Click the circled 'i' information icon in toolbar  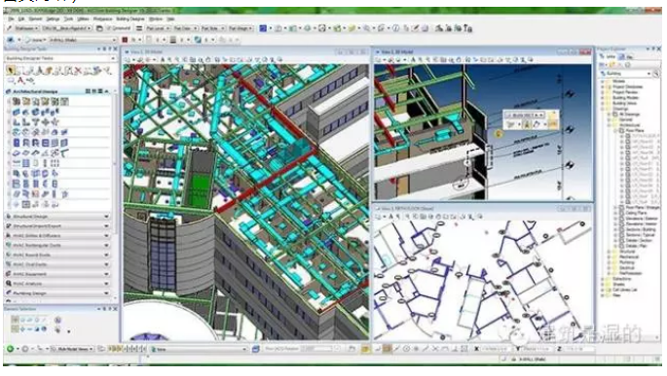[396, 28]
